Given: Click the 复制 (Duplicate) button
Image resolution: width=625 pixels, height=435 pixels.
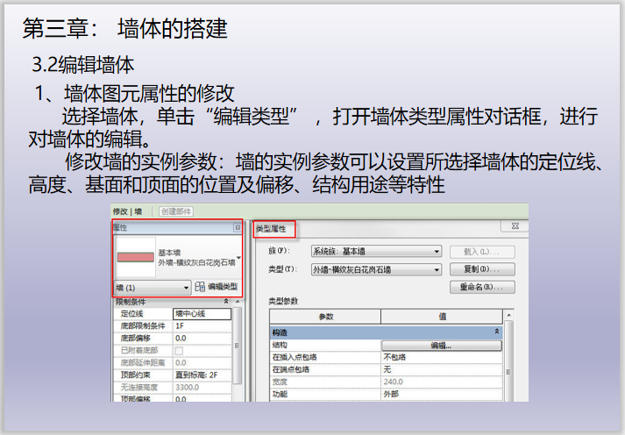Looking at the screenshot, I should click(481, 268).
